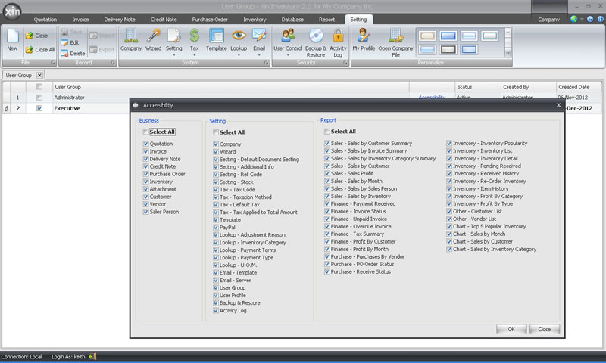
Task: Expand the Security group launcher
Action: pos(345,63)
